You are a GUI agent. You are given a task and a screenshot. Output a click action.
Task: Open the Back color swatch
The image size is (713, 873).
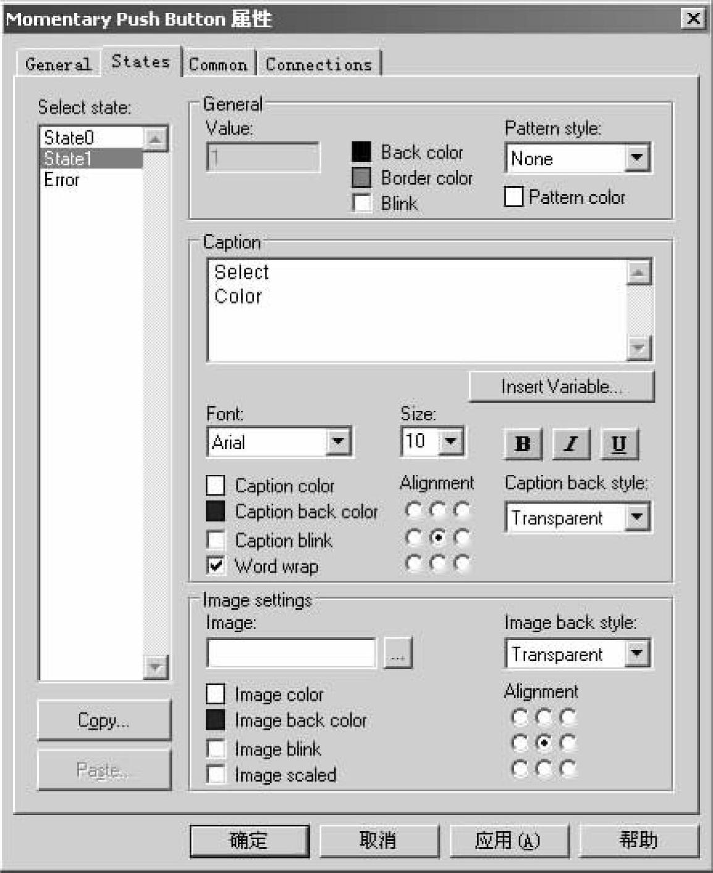pos(361,152)
